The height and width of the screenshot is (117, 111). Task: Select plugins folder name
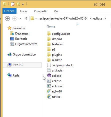tap(57, 55)
